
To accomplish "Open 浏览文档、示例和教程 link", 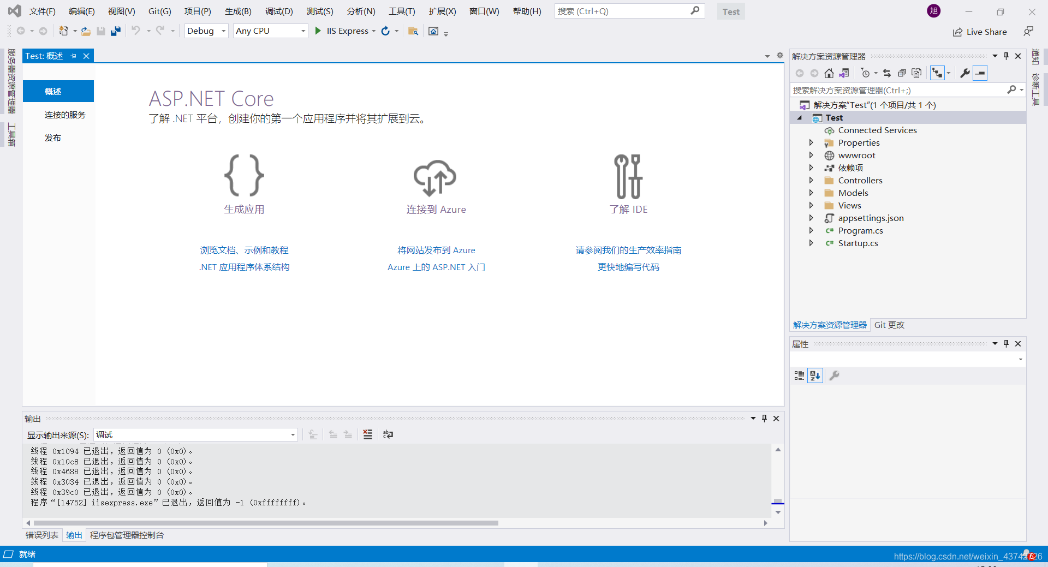I will [x=244, y=250].
